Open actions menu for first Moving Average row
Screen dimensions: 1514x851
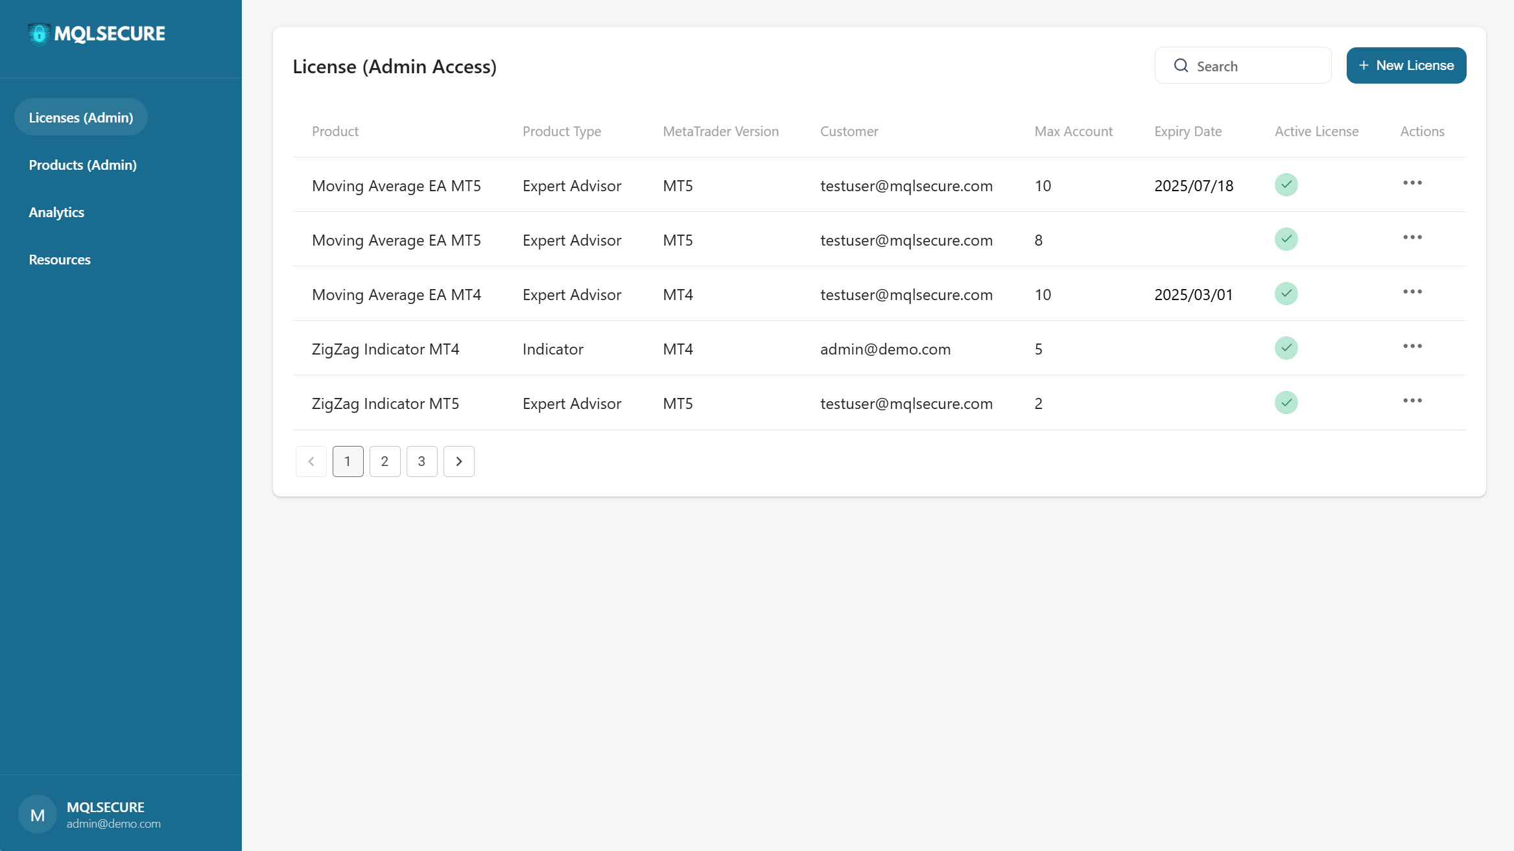(x=1412, y=183)
